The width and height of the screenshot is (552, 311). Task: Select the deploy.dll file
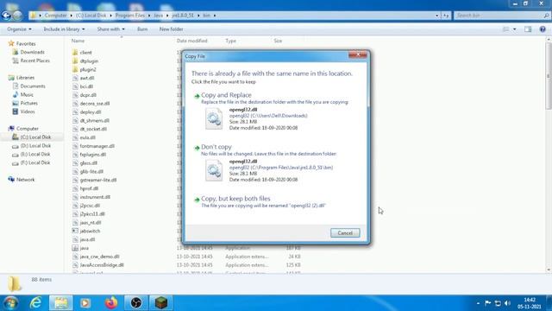pyautogui.click(x=90, y=111)
